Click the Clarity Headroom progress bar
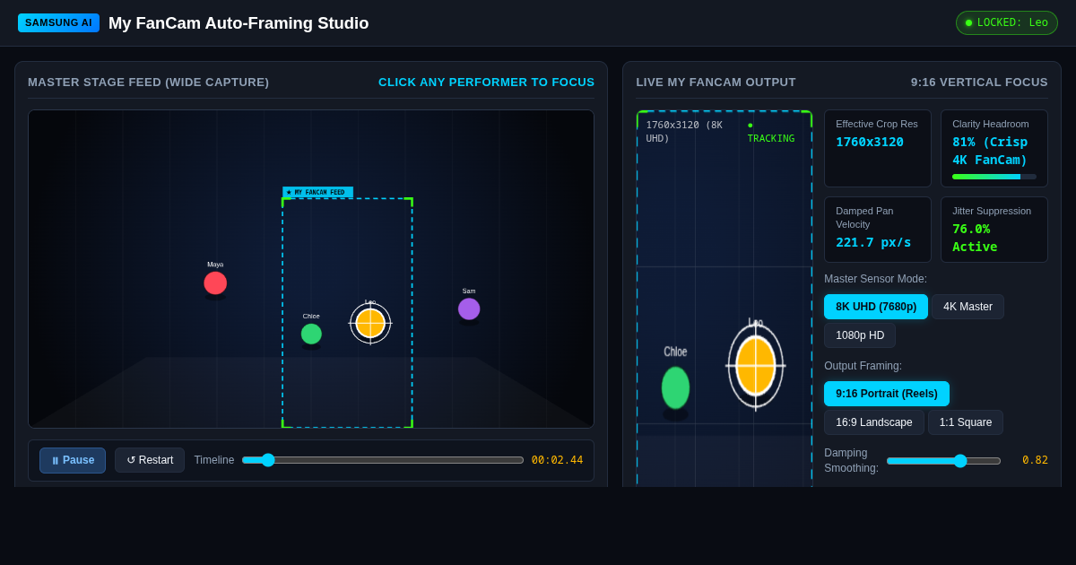 tap(994, 177)
